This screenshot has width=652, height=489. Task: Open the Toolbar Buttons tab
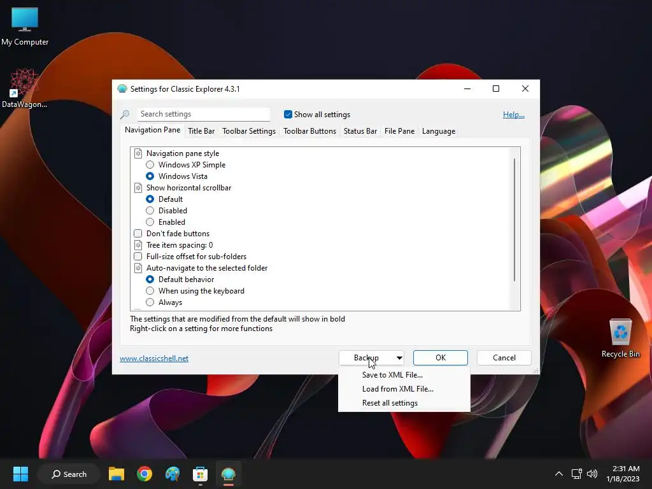309,131
